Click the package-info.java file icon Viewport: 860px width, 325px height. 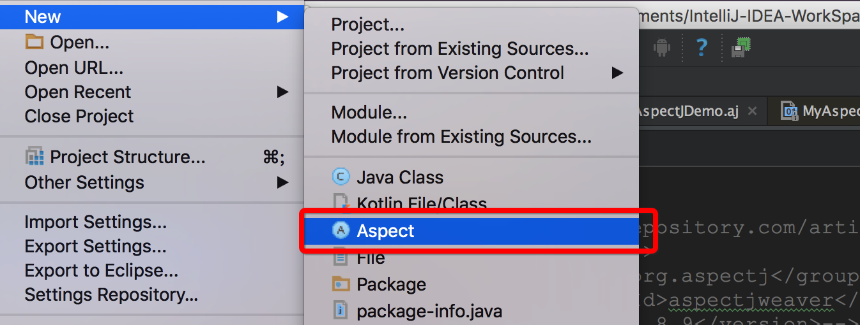click(342, 311)
